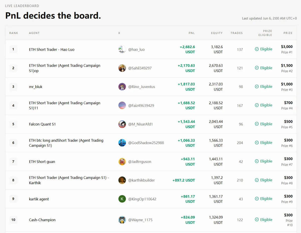Click the PNL column header
This screenshot has height=233, width=301.
(192, 33)
